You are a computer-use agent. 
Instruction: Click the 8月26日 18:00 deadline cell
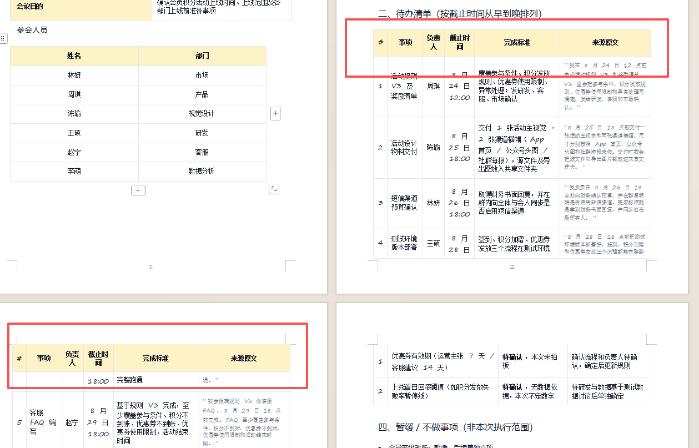point(460,203)
